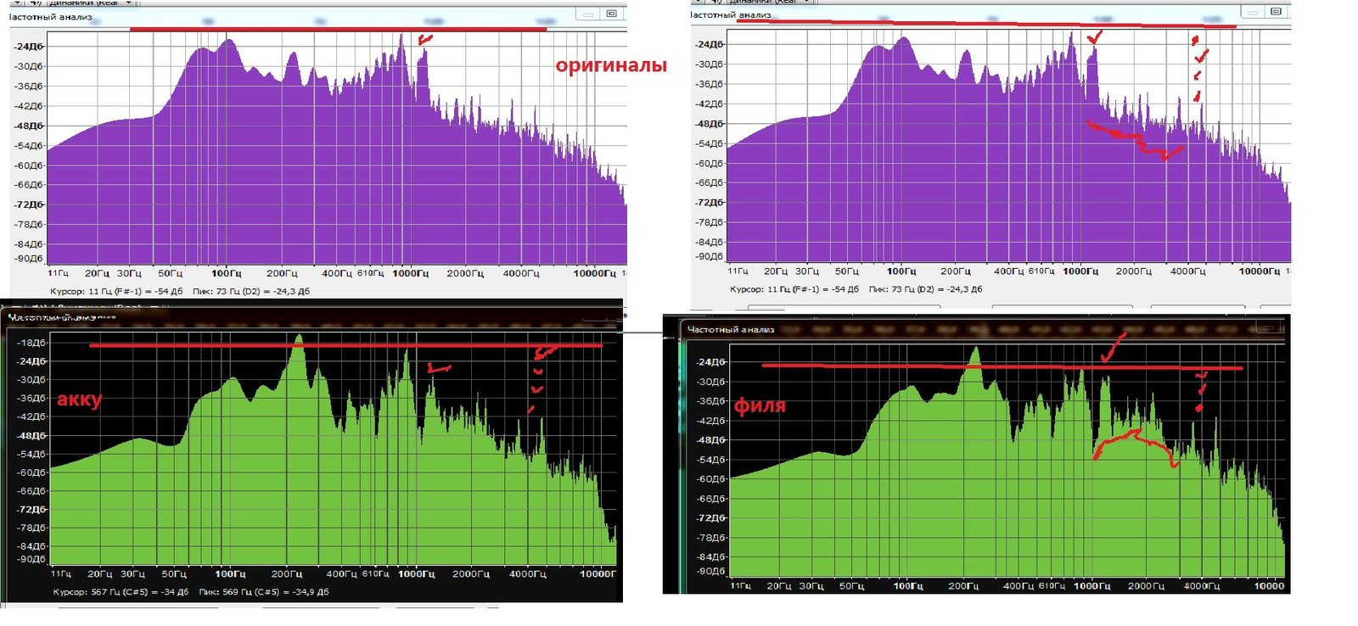1358x626 pixels.
Task: Click the top-left window title 'астотный анализ'
Action: tap(50, 16)
